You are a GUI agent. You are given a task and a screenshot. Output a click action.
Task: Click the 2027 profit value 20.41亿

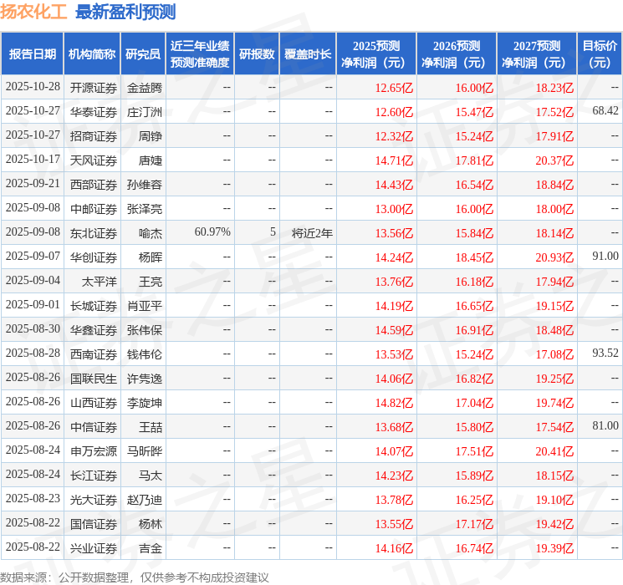[x=554, y=451]
